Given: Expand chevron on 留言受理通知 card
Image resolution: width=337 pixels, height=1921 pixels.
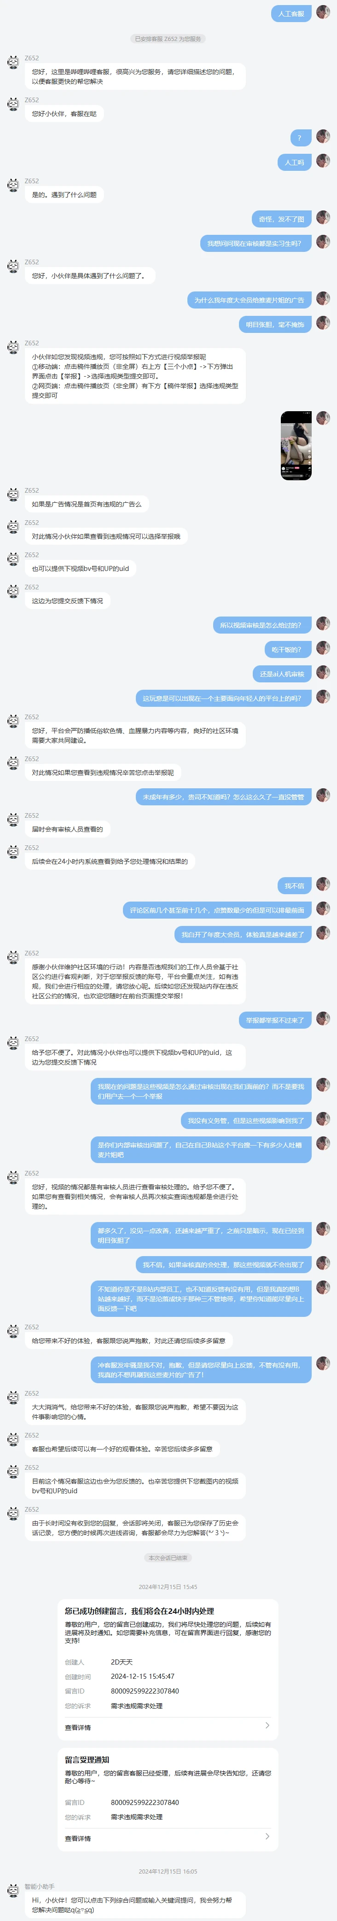Looking at the screenshot, I should [x=267, y=1837].
